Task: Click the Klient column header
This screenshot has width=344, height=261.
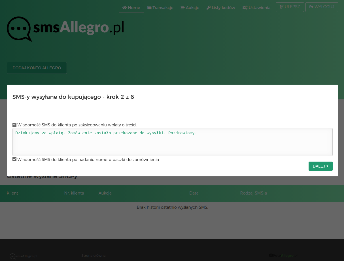Action: pyautogui.click(x=12, y=193)
